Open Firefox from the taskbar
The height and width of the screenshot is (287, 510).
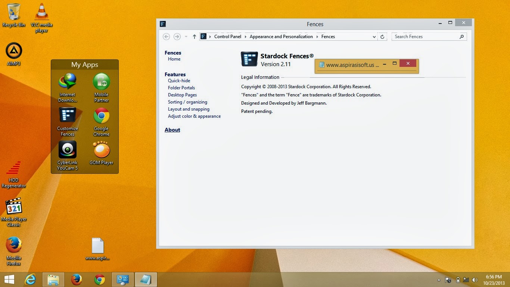coord(77,280)
